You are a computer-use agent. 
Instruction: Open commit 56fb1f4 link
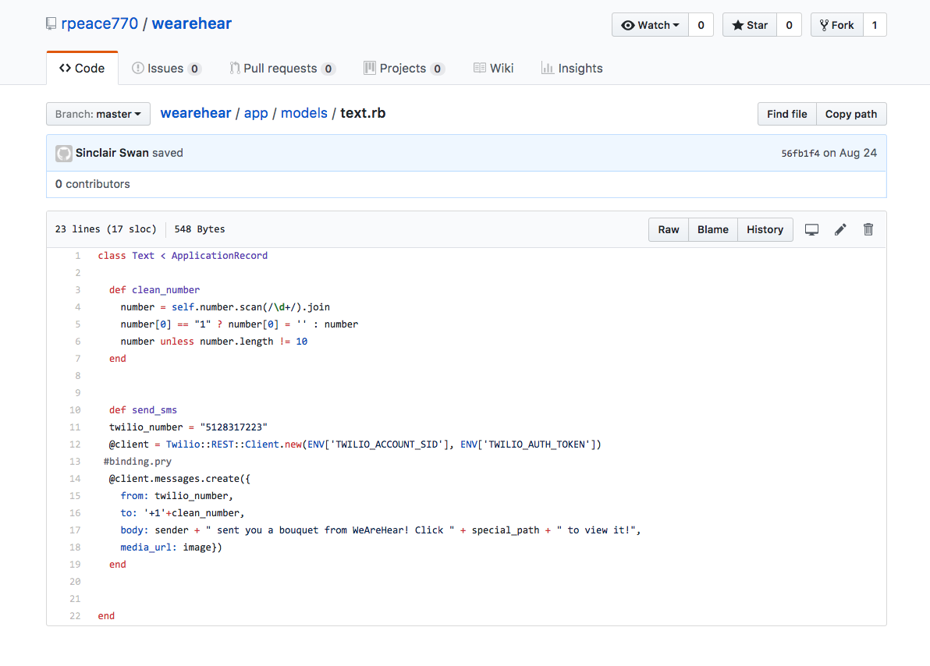pos(800,154)
